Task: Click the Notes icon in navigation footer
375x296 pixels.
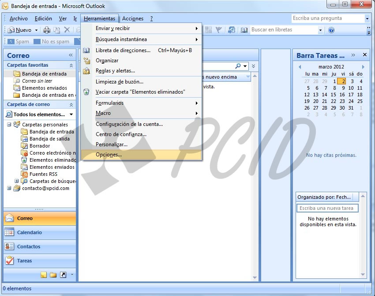Action: point(44,275)
